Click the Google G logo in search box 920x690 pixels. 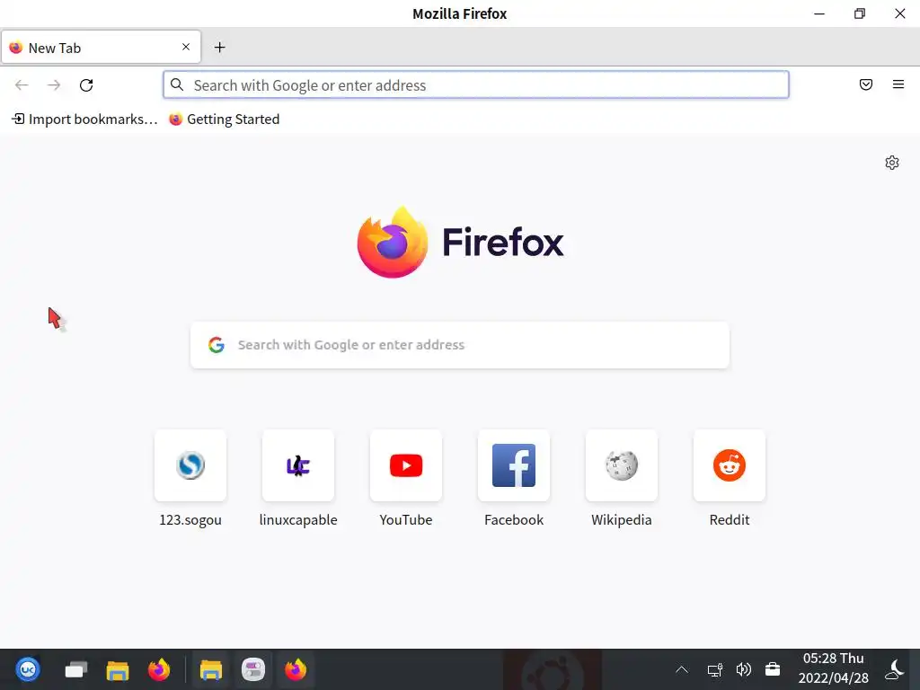217,345
